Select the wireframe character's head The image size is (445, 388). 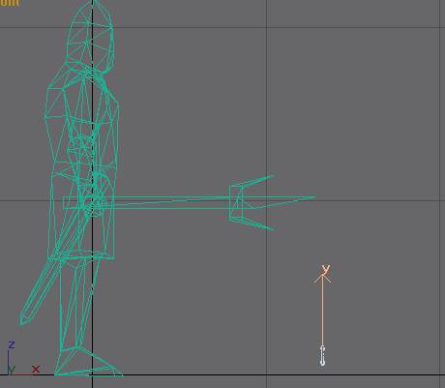(90, 36)
